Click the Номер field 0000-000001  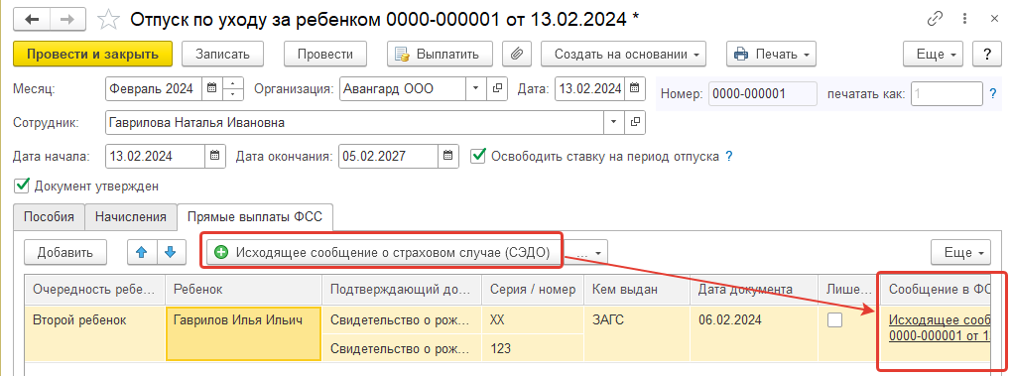click(763, 94)
